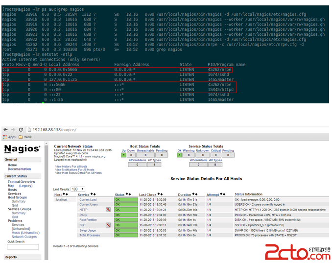This screenshot has width=332, height=265.
Task: Open the Limit Results dropdown
Action: click(x=78, y=189)
